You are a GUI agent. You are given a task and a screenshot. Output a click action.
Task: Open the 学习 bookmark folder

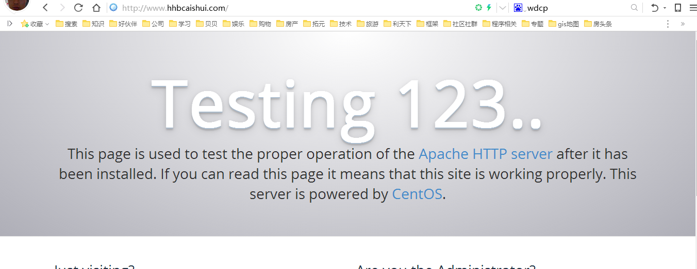tap(180, 24)
